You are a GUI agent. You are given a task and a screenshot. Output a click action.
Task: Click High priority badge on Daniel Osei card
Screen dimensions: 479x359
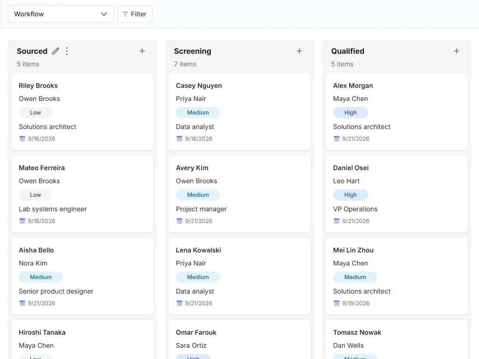350,195
